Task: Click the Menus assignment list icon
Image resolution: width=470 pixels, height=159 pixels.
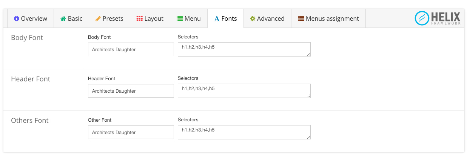Action: tap(301, 18)
